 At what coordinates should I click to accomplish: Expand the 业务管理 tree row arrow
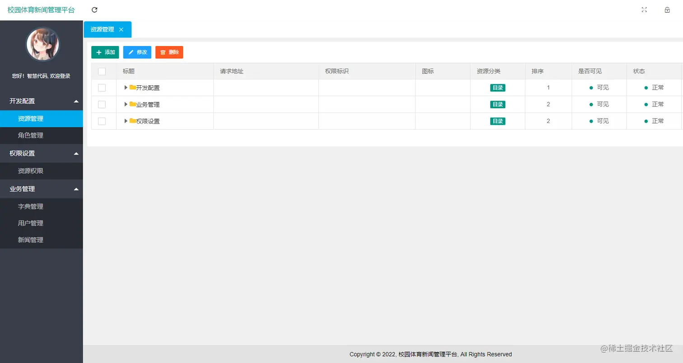[x=126, y=104]
